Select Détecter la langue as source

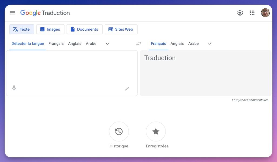tap(27, 43)
